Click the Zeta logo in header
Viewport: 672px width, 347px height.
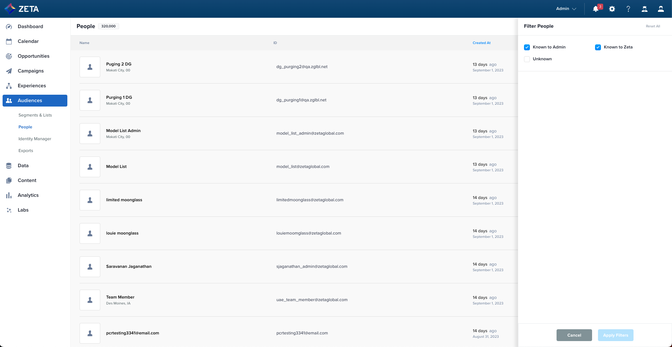coord(21,9)
